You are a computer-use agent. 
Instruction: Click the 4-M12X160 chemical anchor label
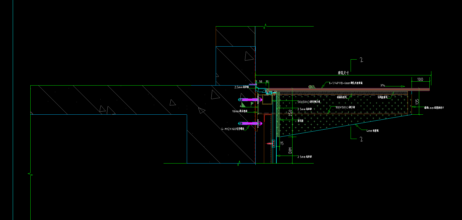pyautogui.click(x=232, y=129)
